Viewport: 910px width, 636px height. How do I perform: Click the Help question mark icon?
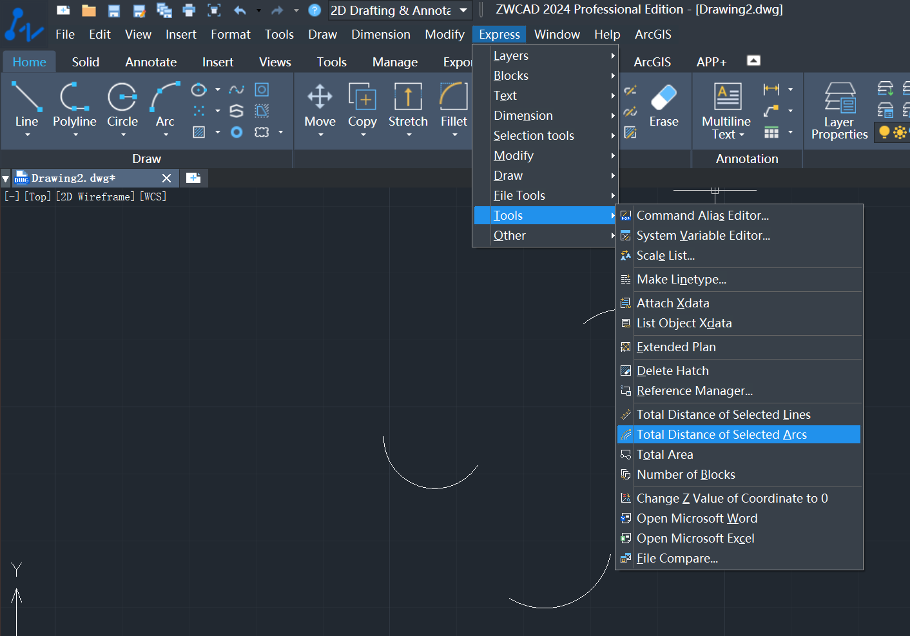[315, 10]
